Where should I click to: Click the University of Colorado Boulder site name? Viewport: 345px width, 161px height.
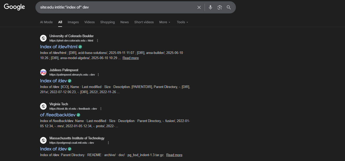[72, 36]
